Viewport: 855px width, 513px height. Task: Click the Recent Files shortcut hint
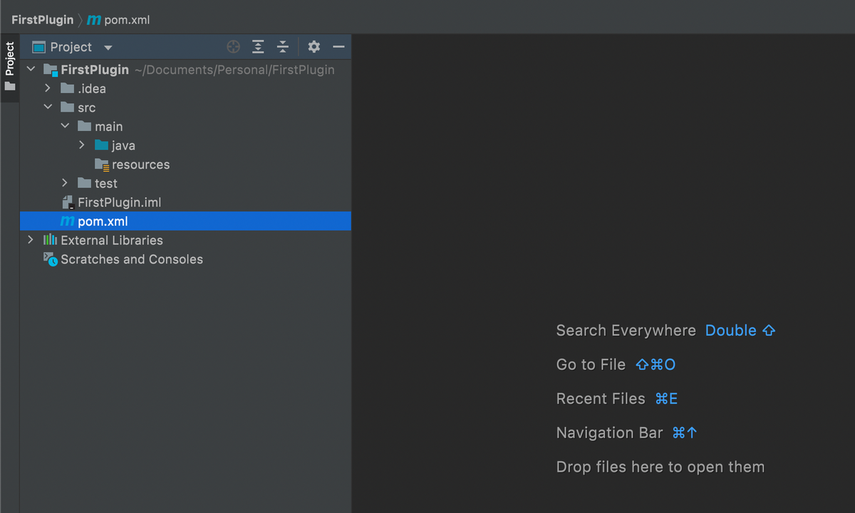(x=666, y=398)
